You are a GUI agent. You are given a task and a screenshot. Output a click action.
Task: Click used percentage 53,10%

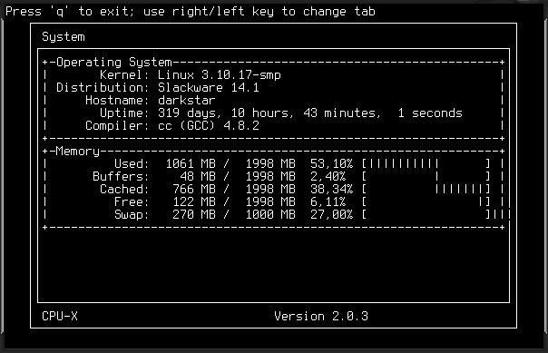coord(331,163)
